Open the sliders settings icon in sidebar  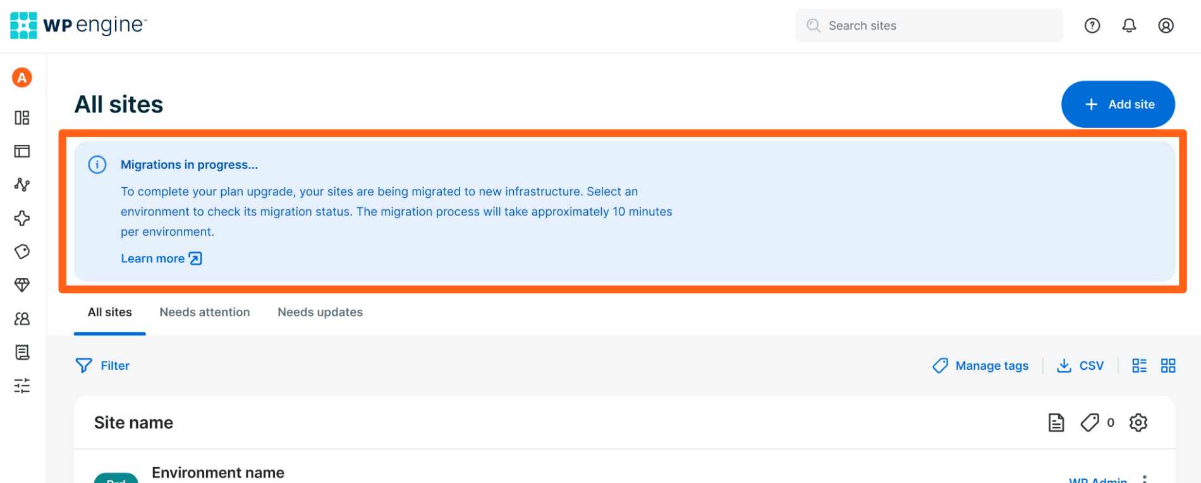(22, 386)
